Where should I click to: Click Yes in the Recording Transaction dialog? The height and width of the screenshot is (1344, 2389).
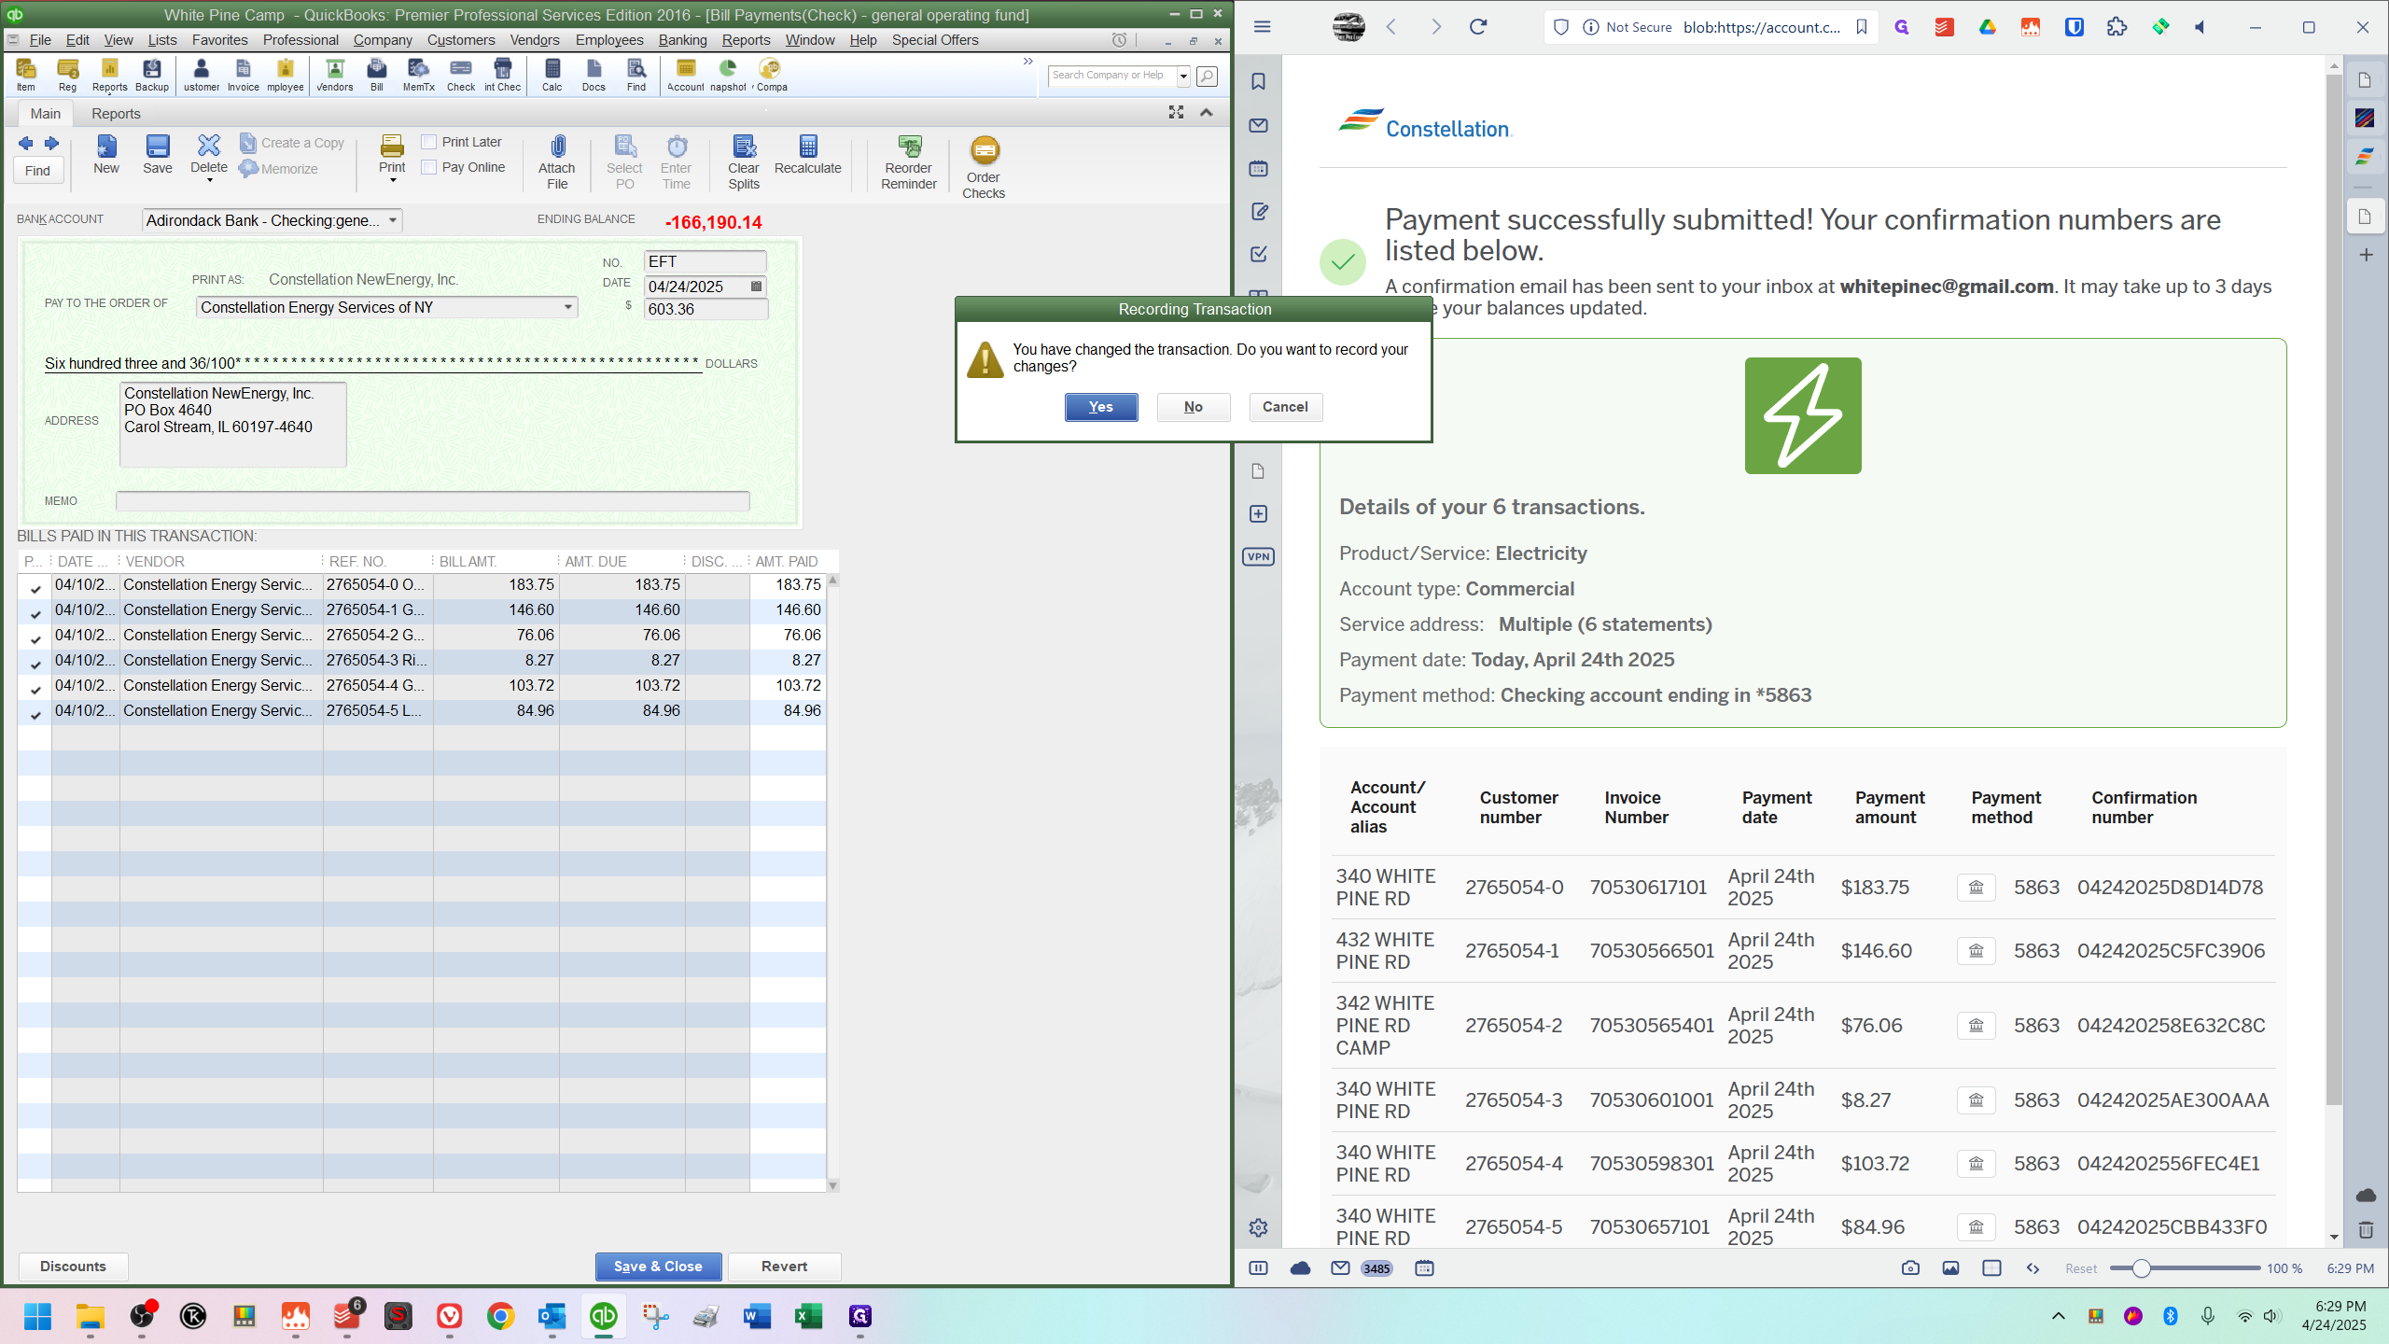click(x=1100, y=407)
